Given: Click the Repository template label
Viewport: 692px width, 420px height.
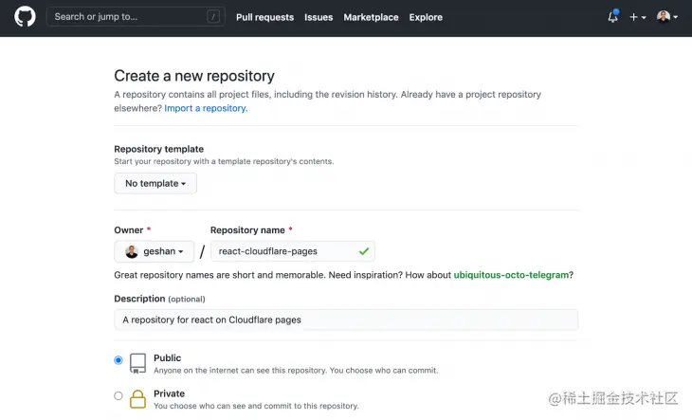Looking at the screenshot, I should pos(159,149).
